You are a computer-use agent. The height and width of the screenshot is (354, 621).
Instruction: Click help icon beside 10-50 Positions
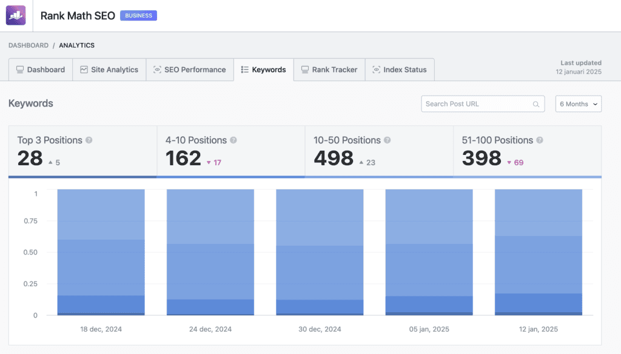point(388,140)
